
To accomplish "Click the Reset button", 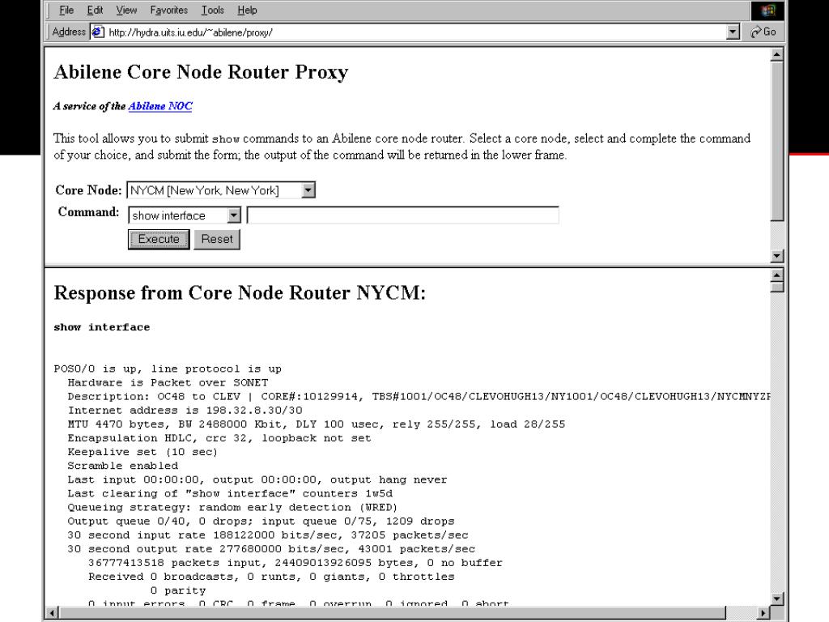I will (217, 239).
